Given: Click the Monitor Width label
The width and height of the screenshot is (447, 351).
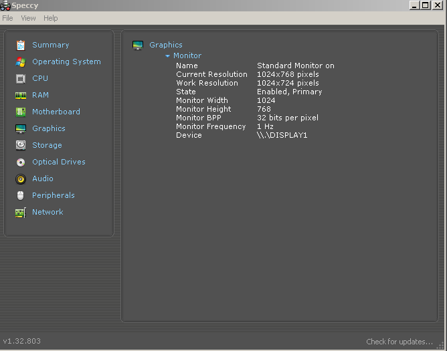Looking at the screenshot, I should point(202,100).
